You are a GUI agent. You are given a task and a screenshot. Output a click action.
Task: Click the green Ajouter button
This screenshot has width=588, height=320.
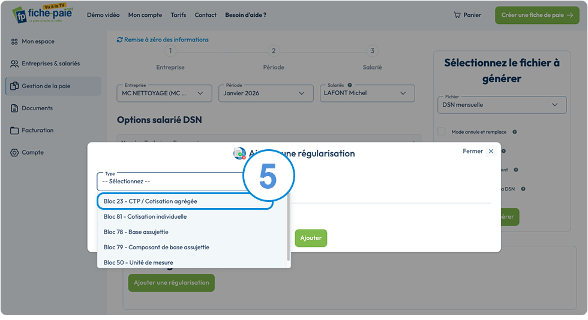[311, 239]
